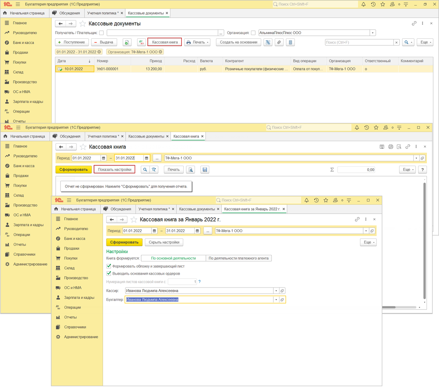Open the Кассир record with the icon beside its field
The height and width of the screenshot is (388, 439).
point(282,291)
